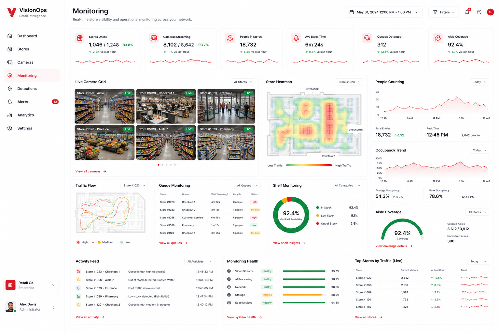The width and height of the screenshot is (500, 333).
Task: Click View coverage details link
Action: [394, 246]
